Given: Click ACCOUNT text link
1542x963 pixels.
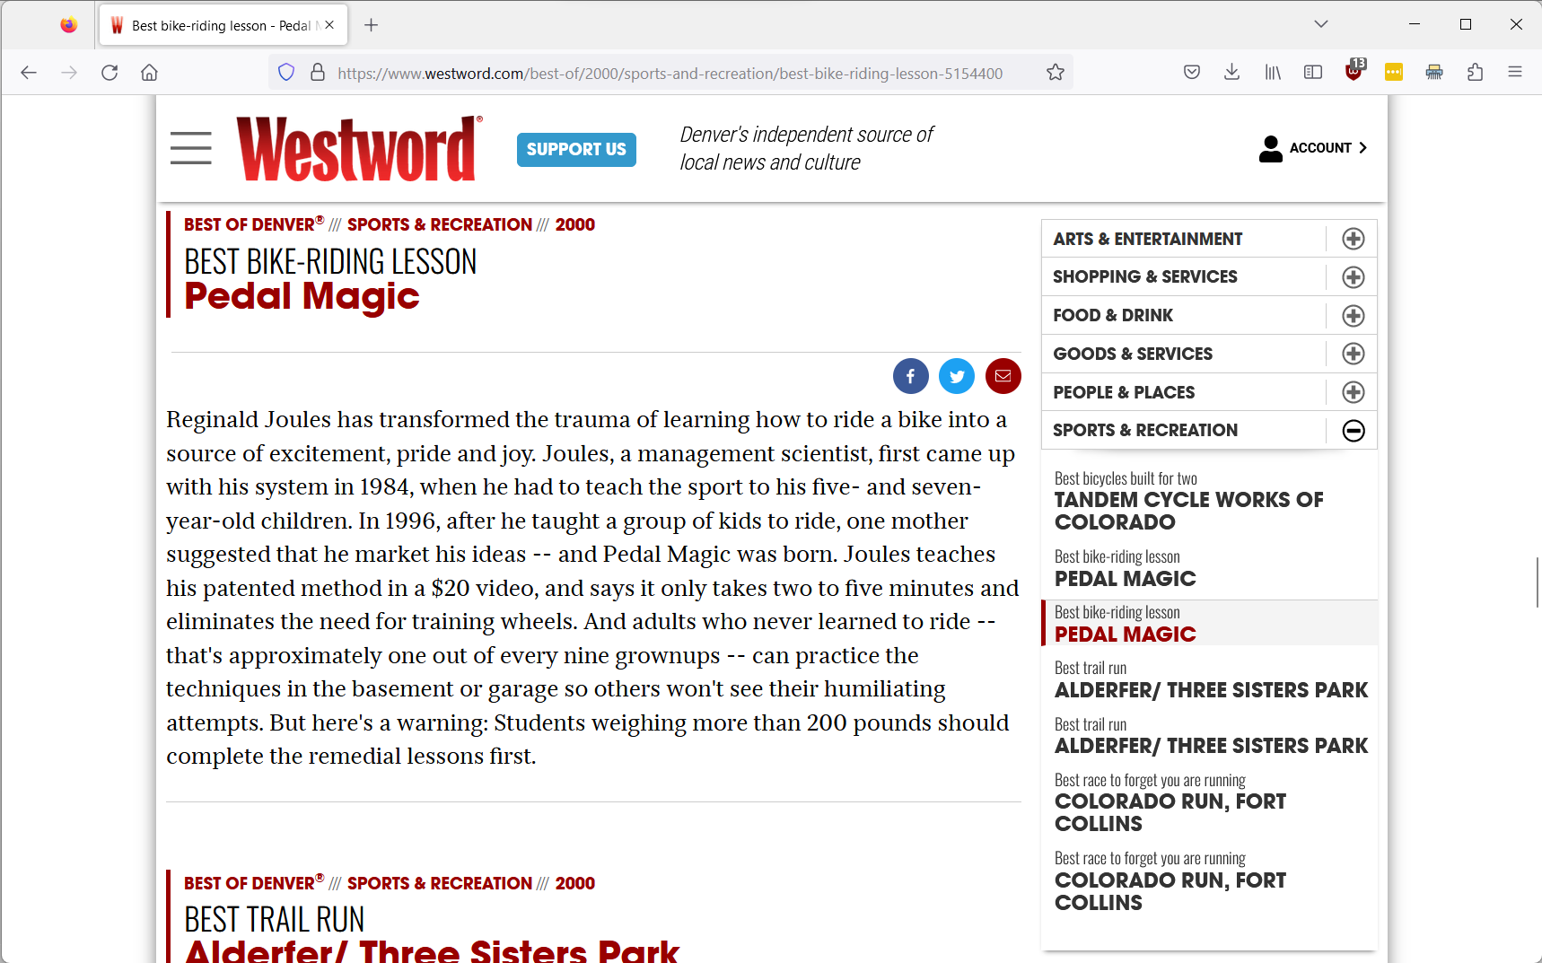Looking at the screenshot, I should pos(1320,148).
